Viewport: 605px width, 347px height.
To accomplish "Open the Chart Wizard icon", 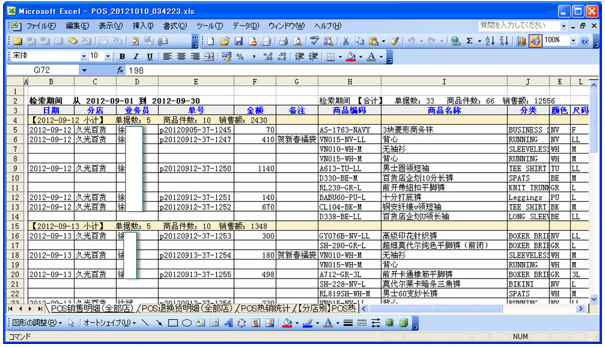I will click(521, 41).
